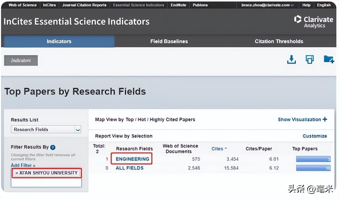339x199 pixels.
Task: Remove the XI'AN SHIYOU UNIVERSITY filter
Action: (17, 173)
